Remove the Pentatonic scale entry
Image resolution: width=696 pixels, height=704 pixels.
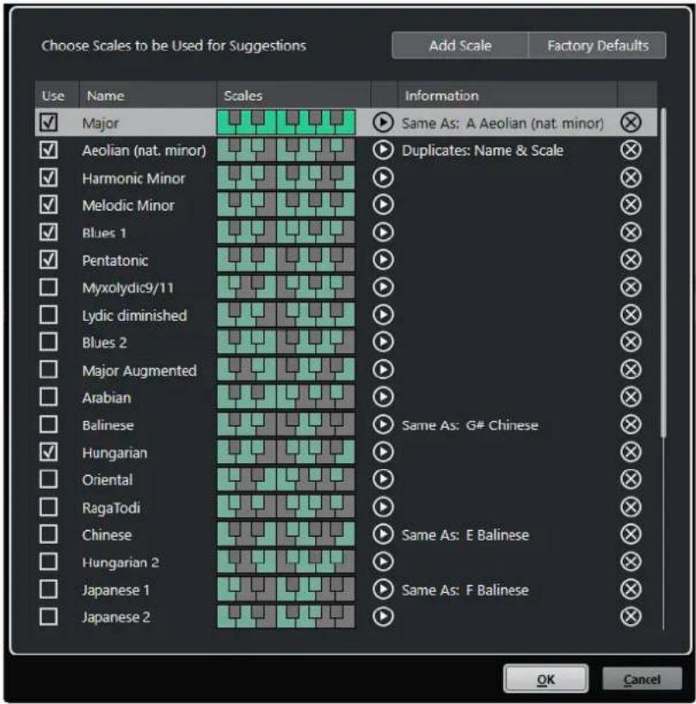(631, 260)
